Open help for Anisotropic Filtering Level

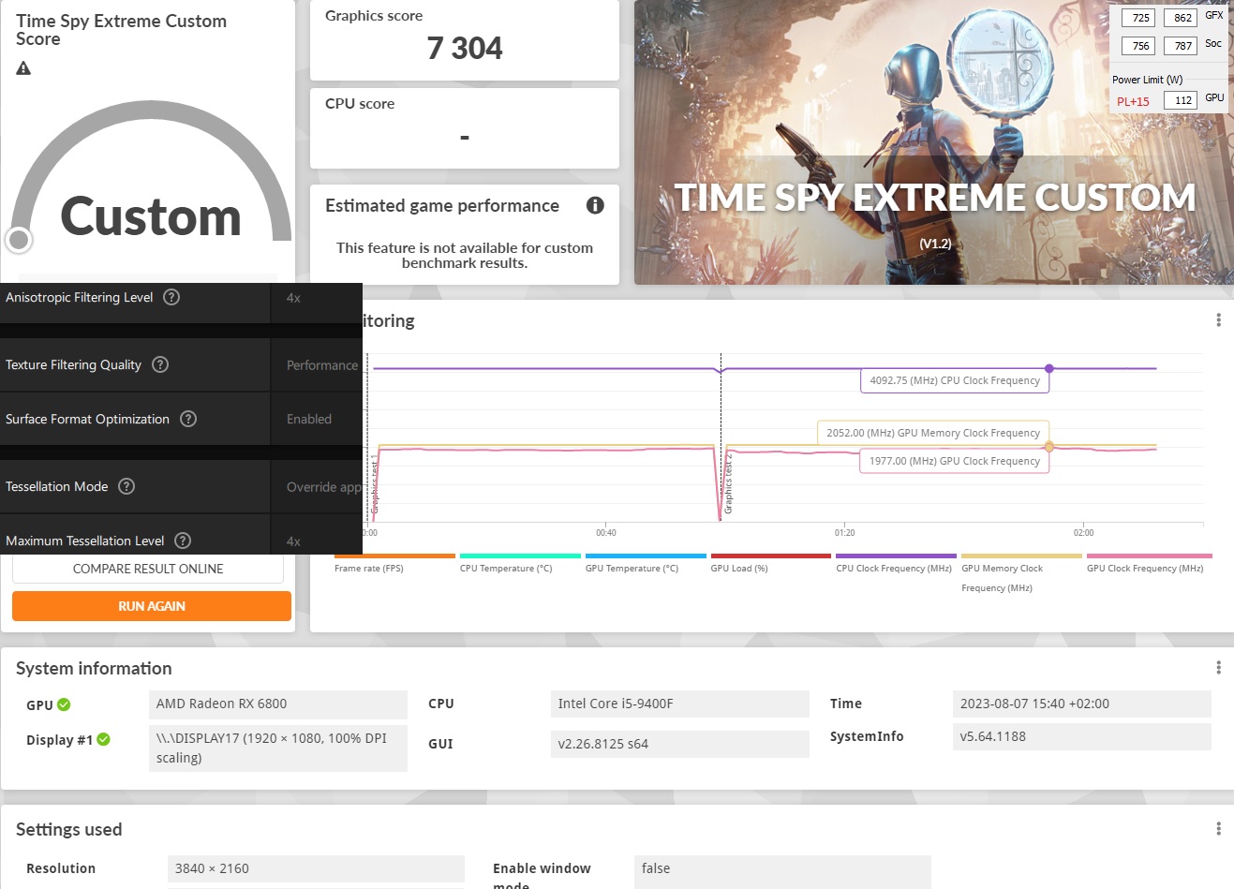(x=171, y=297)
